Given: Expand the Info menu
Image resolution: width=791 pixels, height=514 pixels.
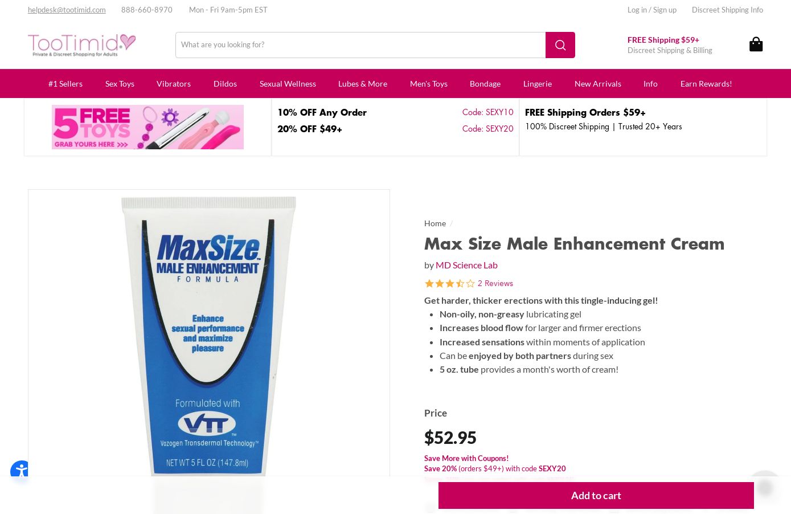Looking at the screenshot, I should [x=650, y=84].
